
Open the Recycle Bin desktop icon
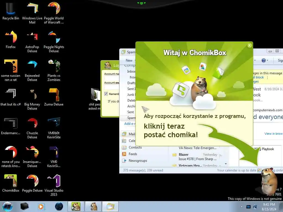tap(11, 11)
